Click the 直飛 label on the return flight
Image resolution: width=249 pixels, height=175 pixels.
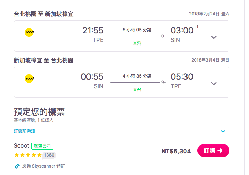pos(137,89)
